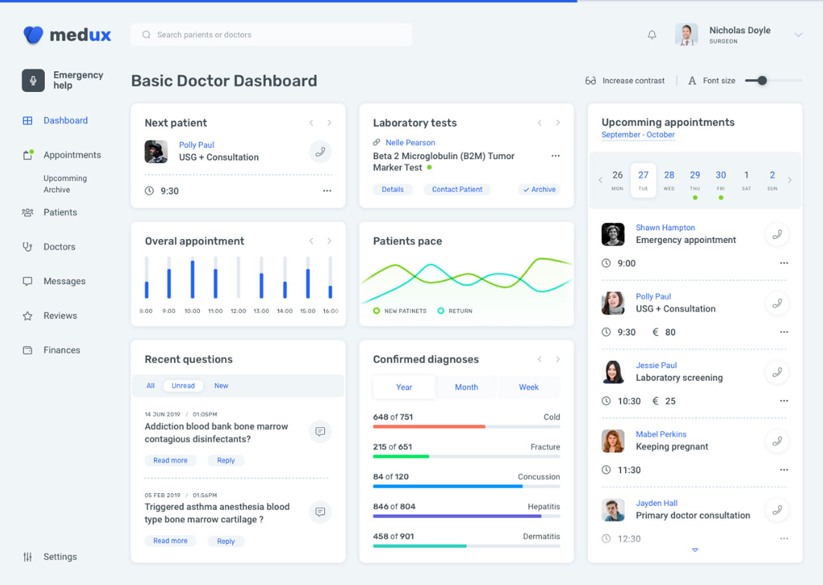This screenshot has height=585, width=823.
Task: Click the Font size slider handle
Action: [x=762, y=81]
